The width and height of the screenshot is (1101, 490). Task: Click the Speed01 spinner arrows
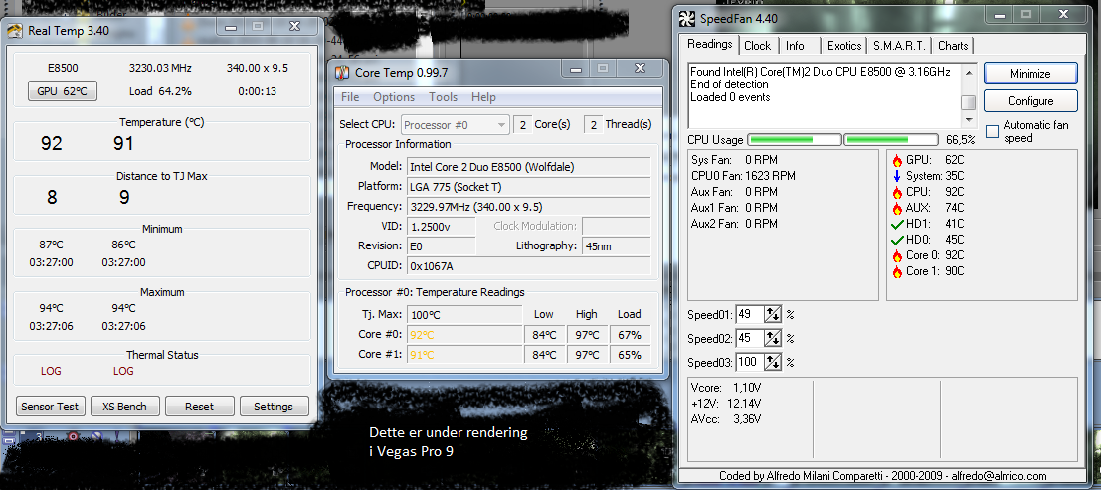coord(773,314)
